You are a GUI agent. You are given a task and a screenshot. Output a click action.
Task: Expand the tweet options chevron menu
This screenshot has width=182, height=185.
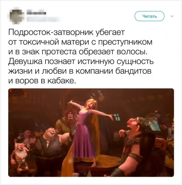172,16
